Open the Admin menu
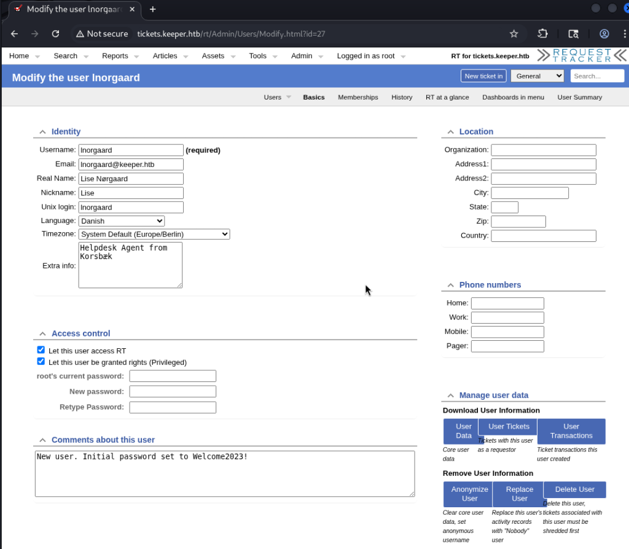 pos(302,56)
